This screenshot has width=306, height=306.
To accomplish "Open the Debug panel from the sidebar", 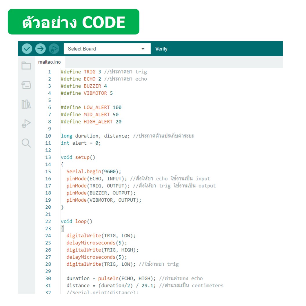I will 26,123.
